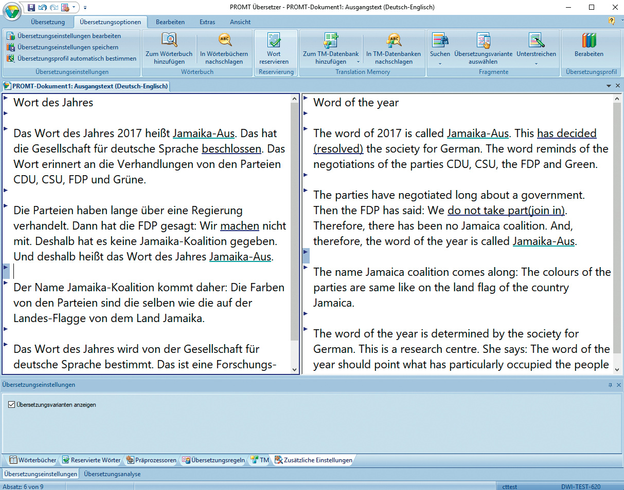
Task: Expand the 'Unterstreichen' dropdown arrow
Action: [x=536, y=64]
